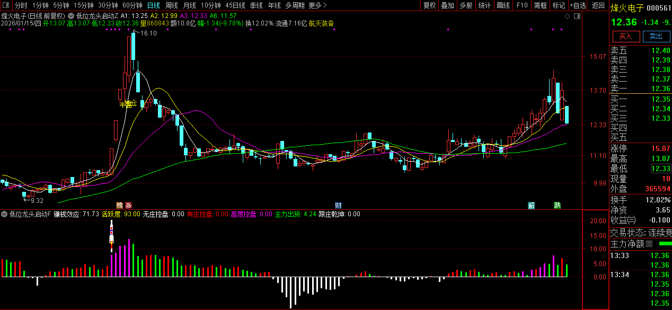Click the sidebar panel icon at top-left

[x=6, y=5]
